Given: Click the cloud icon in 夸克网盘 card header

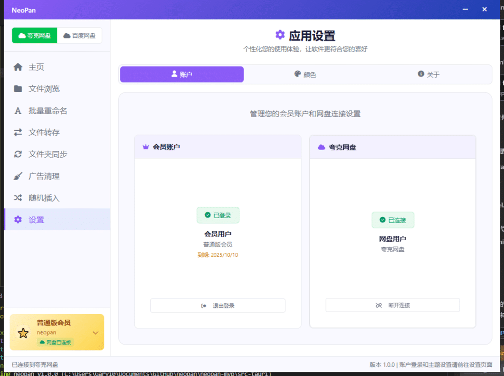Looking at the screenshot, I should click(x=321, y=147).
